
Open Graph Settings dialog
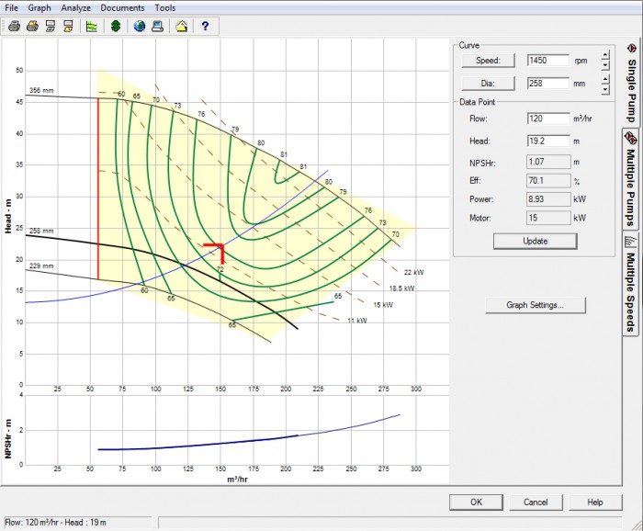point(536,305)
